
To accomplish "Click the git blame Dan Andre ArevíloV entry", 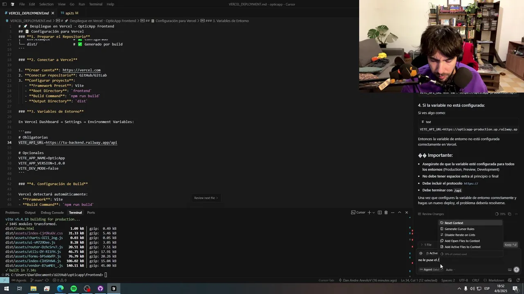I will pos(367,280).
